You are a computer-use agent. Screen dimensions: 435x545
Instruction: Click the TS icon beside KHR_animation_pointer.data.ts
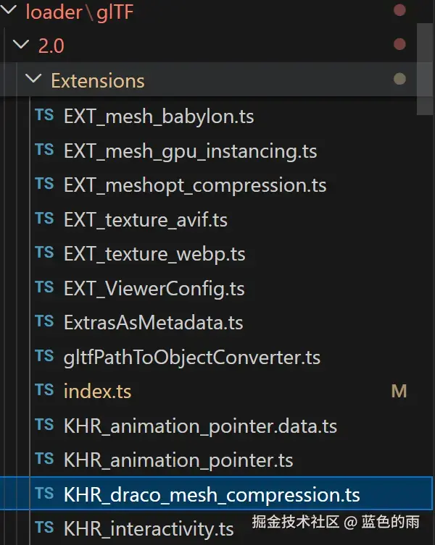click(44, 426)
